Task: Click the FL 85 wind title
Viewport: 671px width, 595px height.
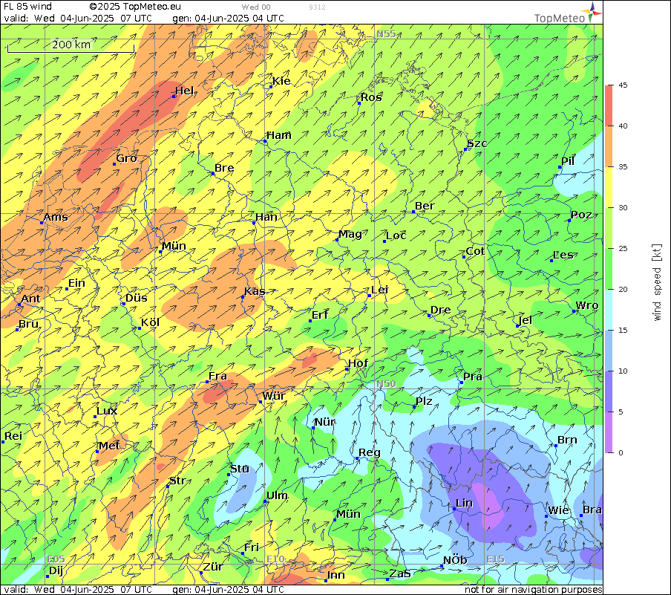Action: [x=27, y=7]
